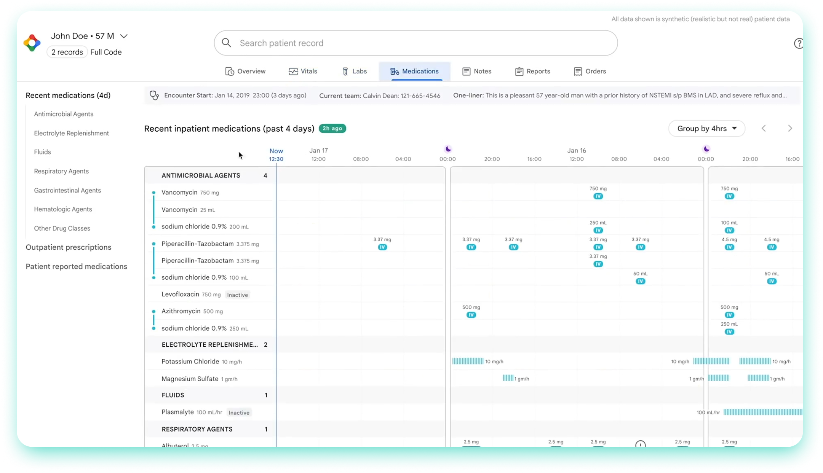
Task: Select Respiratory Agents in sidebar
Action: point(61,171)
